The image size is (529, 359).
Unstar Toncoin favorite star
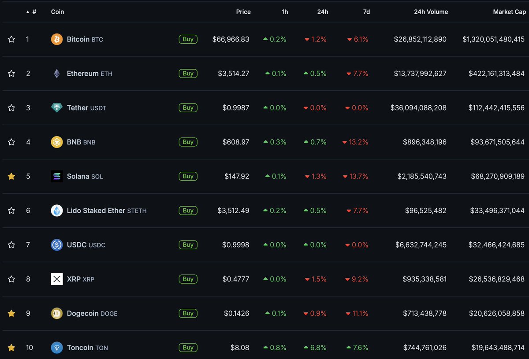pos(11,348)
